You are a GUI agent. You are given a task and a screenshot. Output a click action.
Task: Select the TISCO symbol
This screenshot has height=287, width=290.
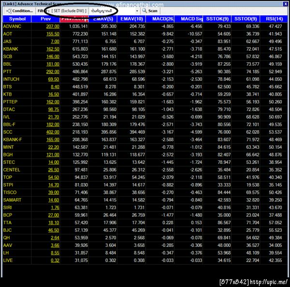click(10, 192)
